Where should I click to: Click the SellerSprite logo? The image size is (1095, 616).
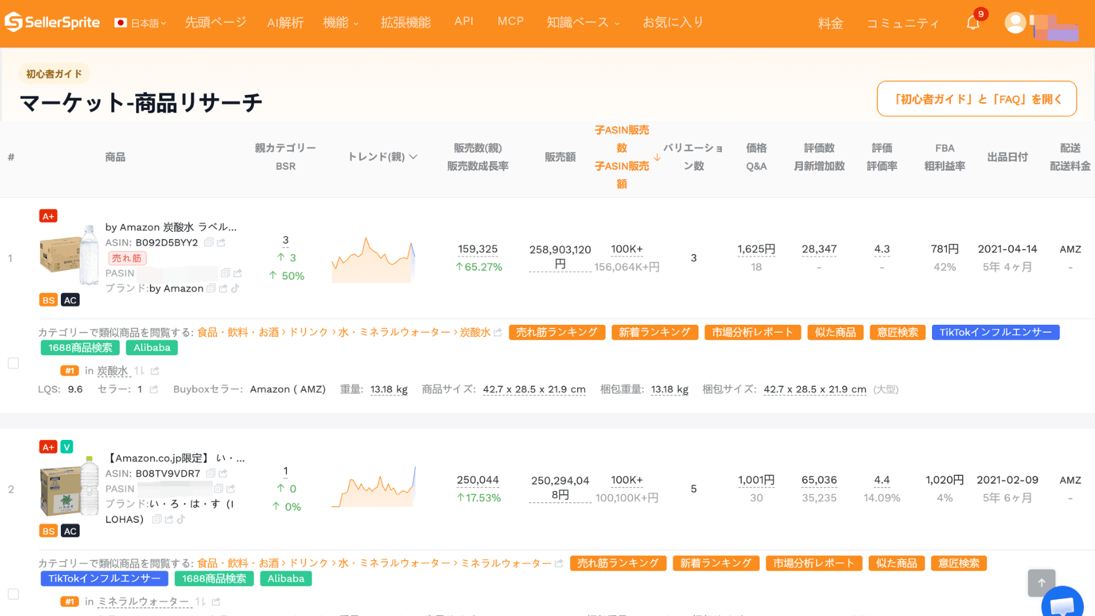click(52, 22)
